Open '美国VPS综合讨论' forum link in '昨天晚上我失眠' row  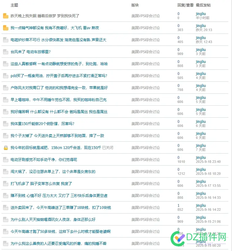click(146, 16)
